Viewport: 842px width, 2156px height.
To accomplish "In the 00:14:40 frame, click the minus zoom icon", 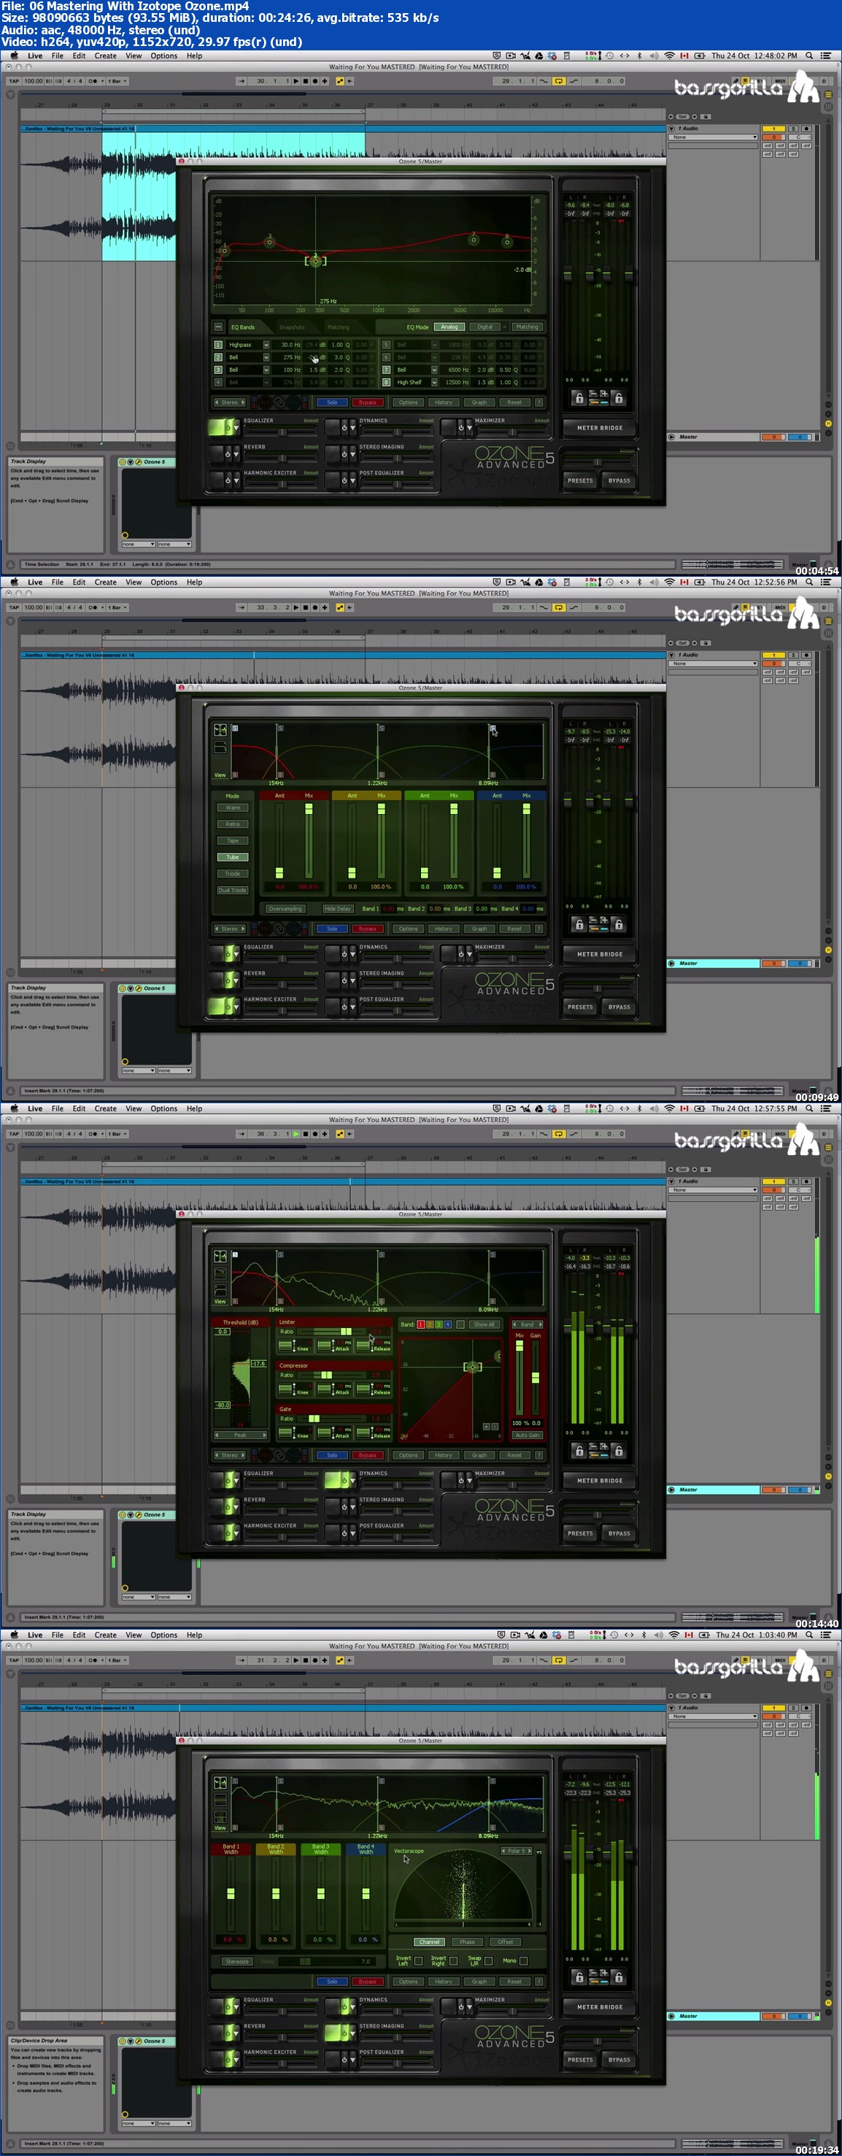I will (495, 1426).
